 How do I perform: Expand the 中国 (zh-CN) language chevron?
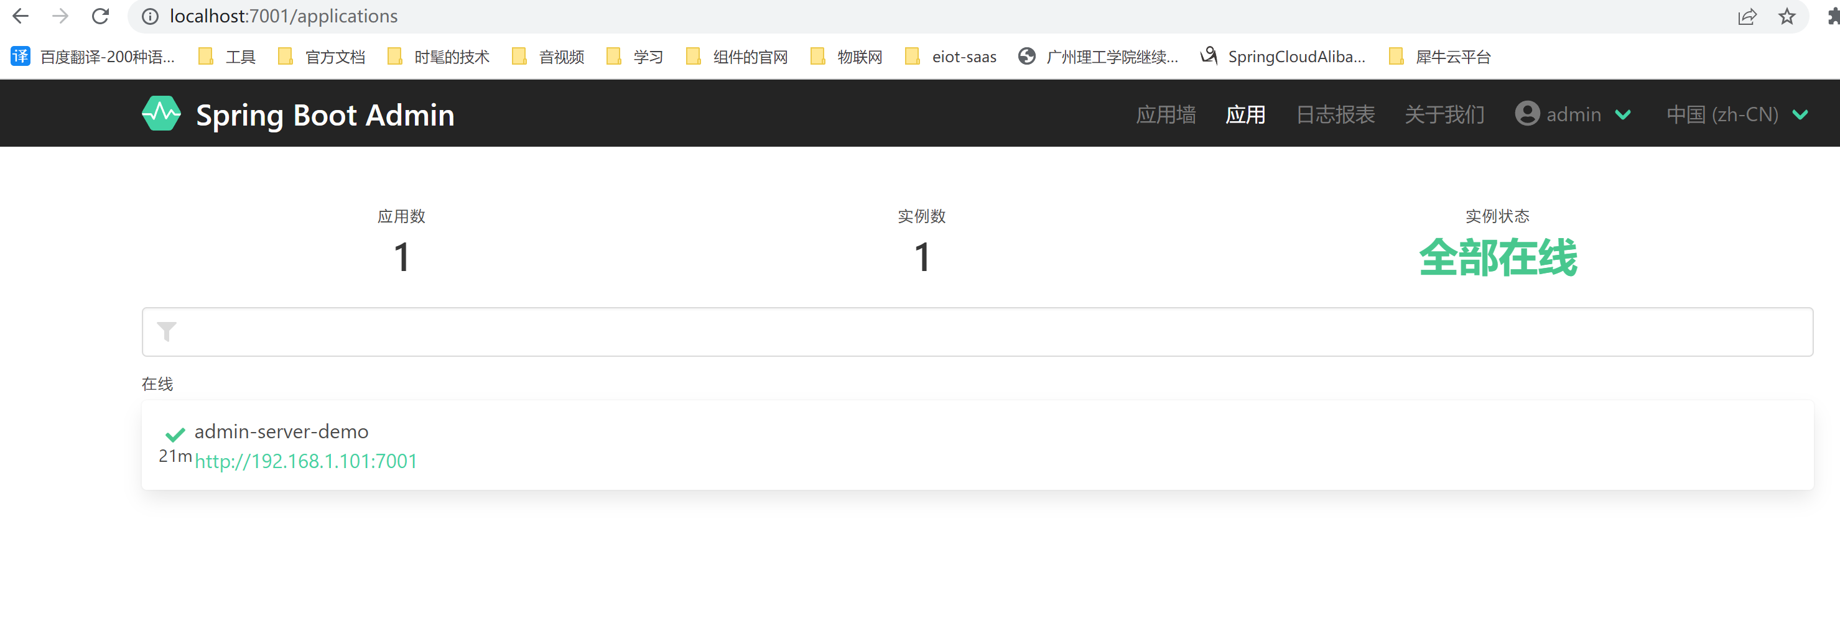(x=1800, y=114)
